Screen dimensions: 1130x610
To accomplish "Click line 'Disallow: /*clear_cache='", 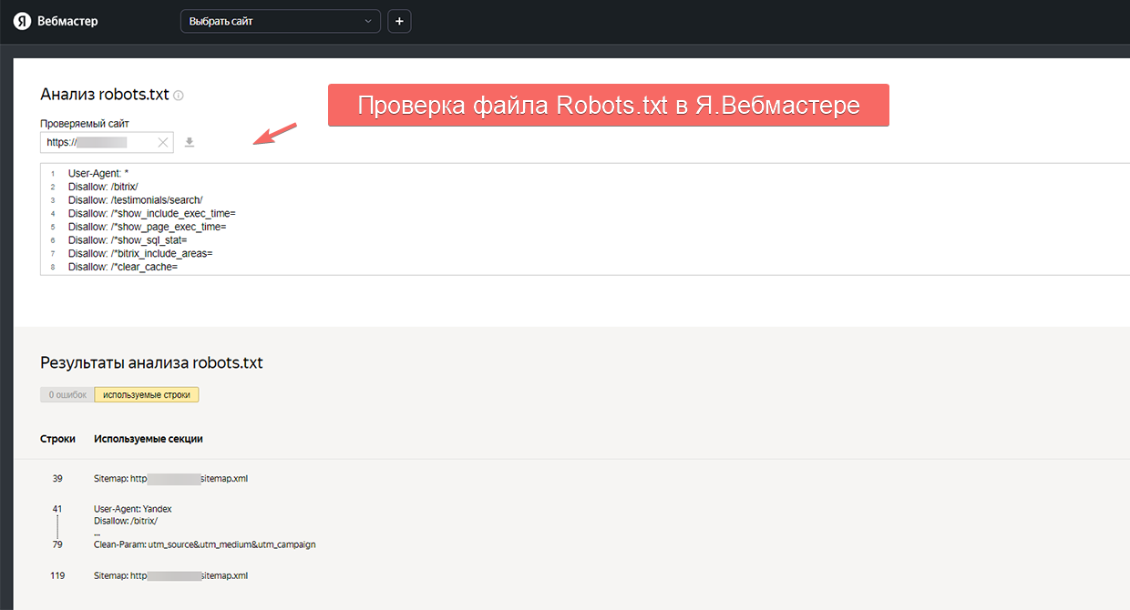I will tap(123, 267).
